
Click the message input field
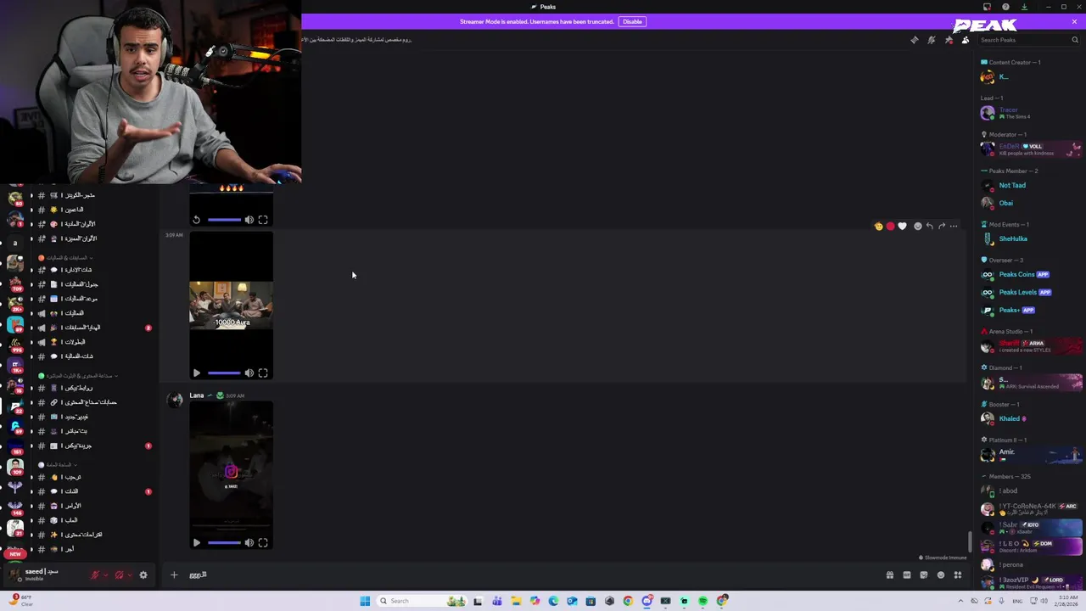coord(535,575)
